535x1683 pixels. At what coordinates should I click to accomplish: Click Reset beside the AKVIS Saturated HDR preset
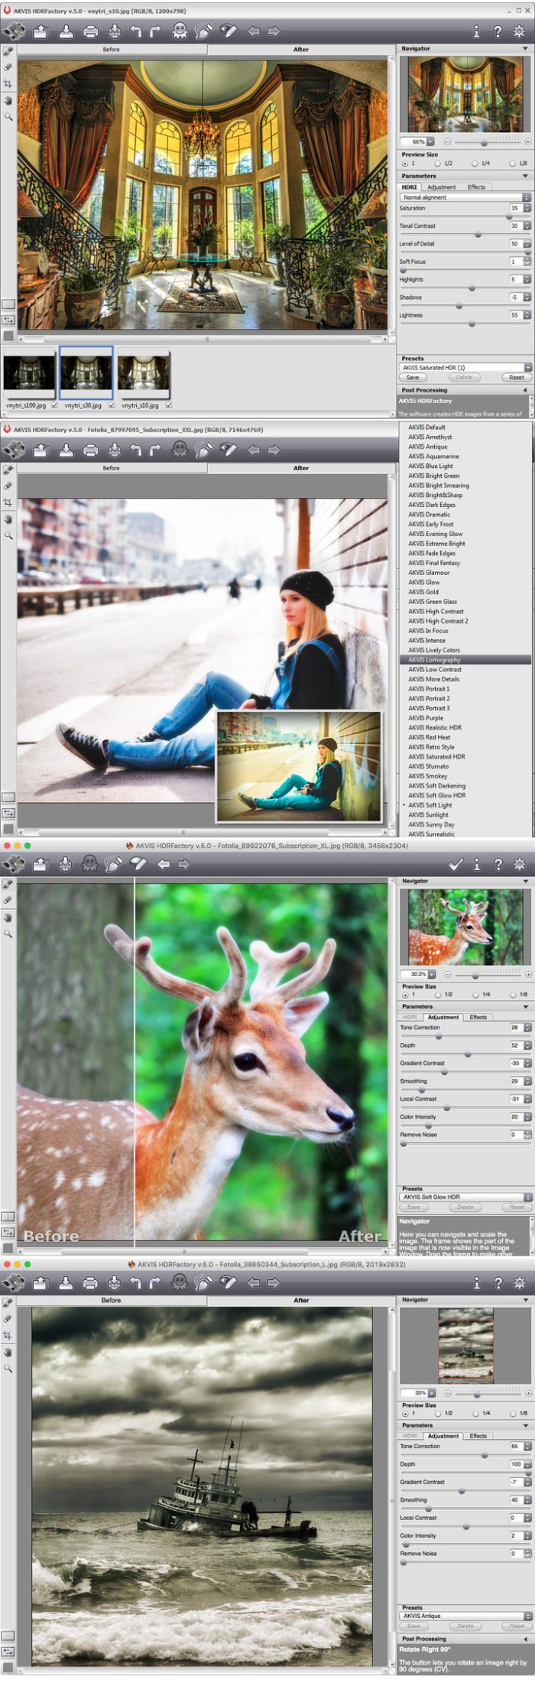pyautogui.click(x=517, y=377)
